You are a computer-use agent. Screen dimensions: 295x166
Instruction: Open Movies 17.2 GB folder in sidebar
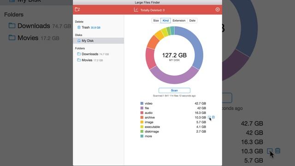[98, 60]
